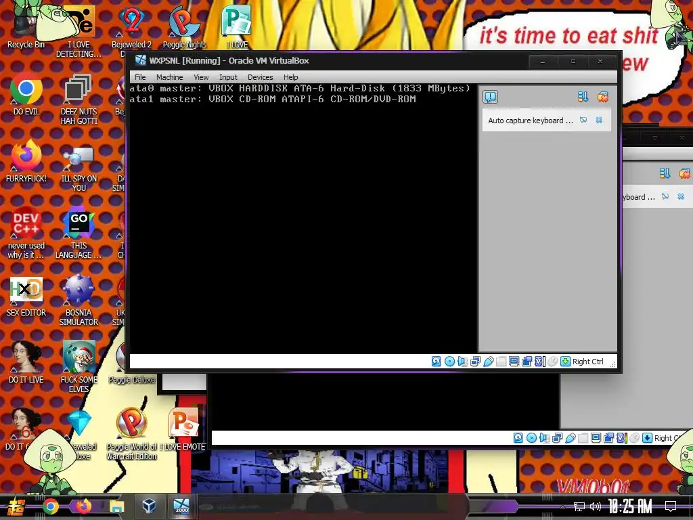Select the HxD hex editor desktop shortcut
Image resolution: width=693 pixels, height=520 pixels.
pyautogui.click(x=26, y=297)
